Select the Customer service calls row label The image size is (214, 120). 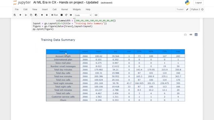point(63,97)
